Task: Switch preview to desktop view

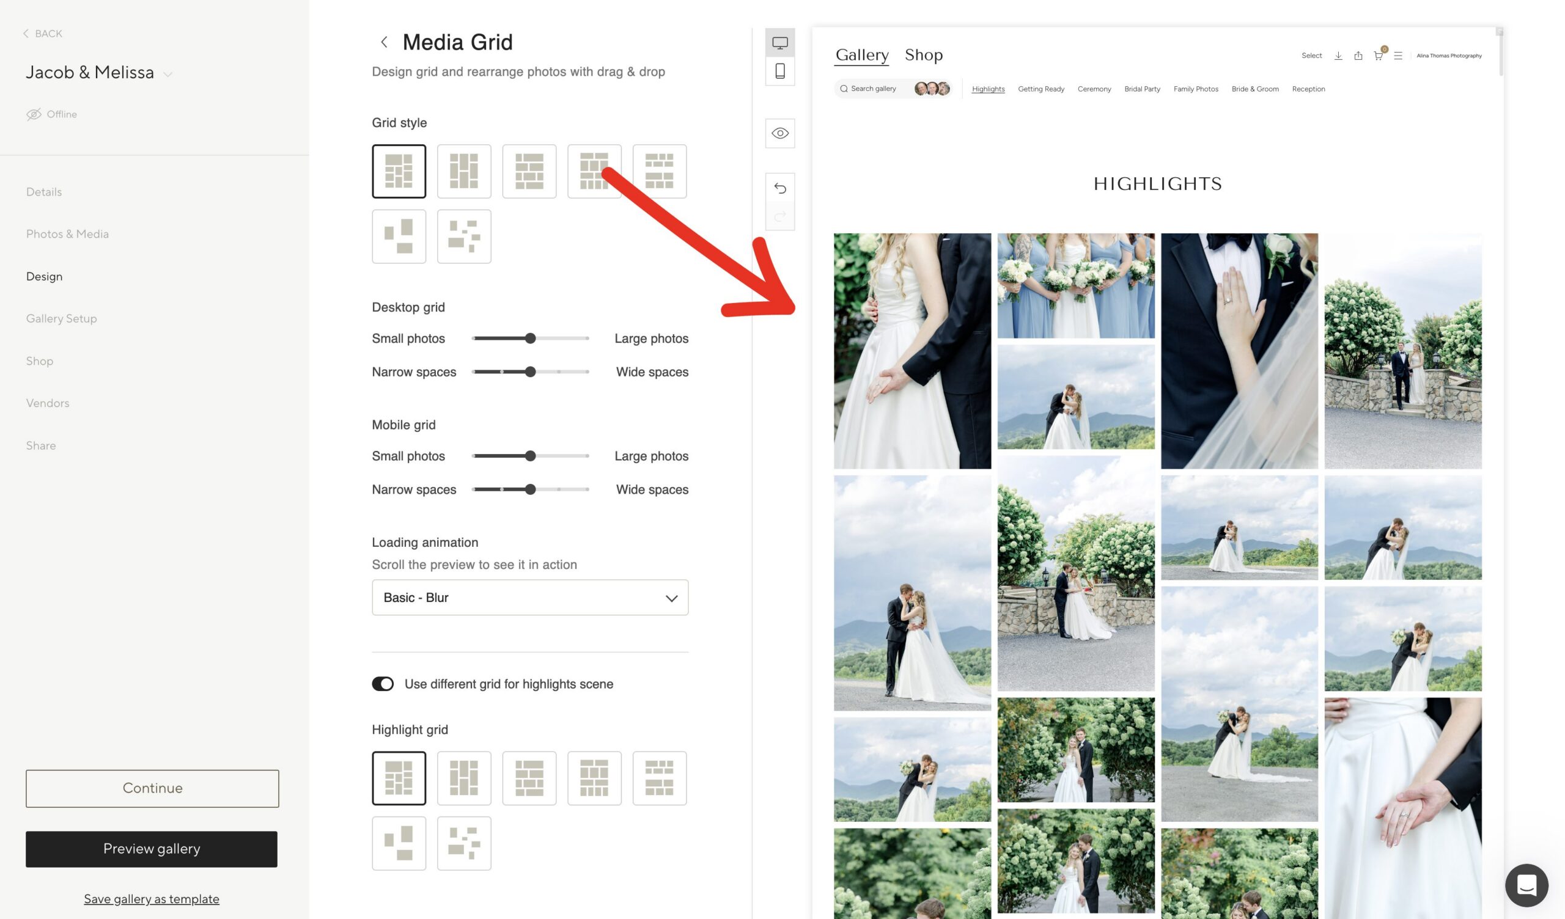Action: [780, 43]
